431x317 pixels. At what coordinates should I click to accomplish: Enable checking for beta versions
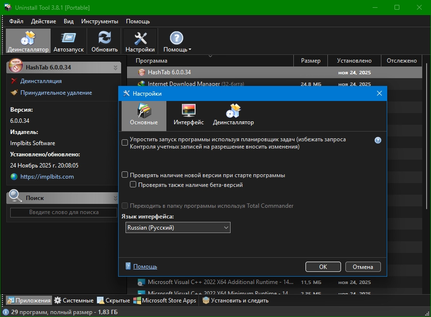tap(133, 185)
